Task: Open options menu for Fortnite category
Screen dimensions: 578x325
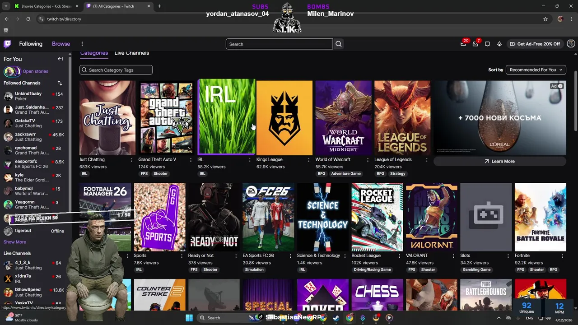Action: pos(563,256)
